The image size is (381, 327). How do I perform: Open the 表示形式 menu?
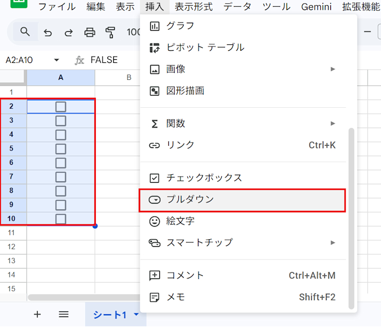click(x=194, y=7)
